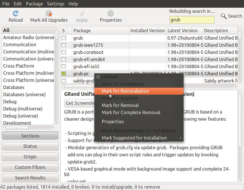Image resolution: width=244 pixels, height=190 pixels.
Task: Click the quick search field containing grub
Action: tap(192, 20)
